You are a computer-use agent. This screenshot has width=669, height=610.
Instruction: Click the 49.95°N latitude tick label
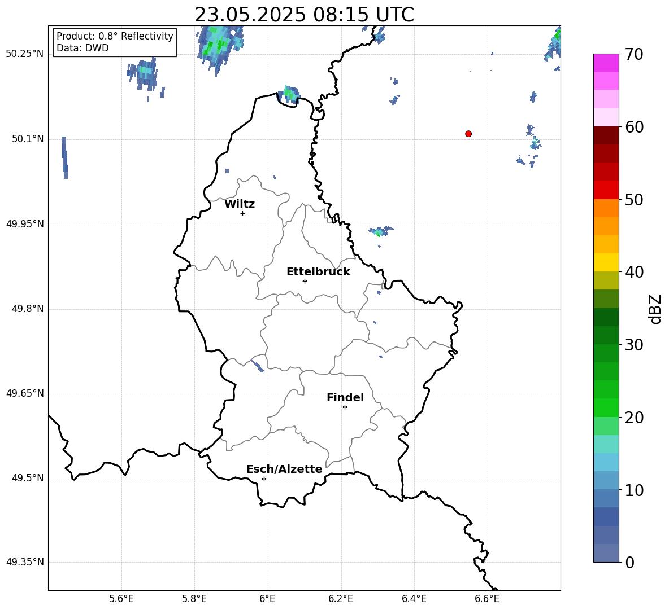(25, 223)
